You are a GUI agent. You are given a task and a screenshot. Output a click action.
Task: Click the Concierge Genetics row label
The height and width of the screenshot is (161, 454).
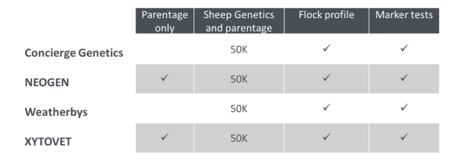74,53
